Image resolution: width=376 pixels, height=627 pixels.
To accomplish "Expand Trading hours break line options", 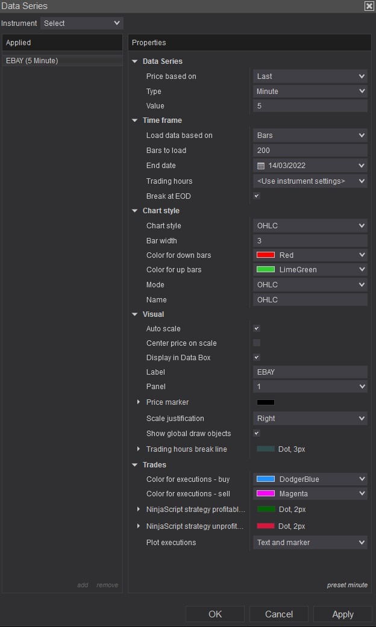I will tap(139, 449).
